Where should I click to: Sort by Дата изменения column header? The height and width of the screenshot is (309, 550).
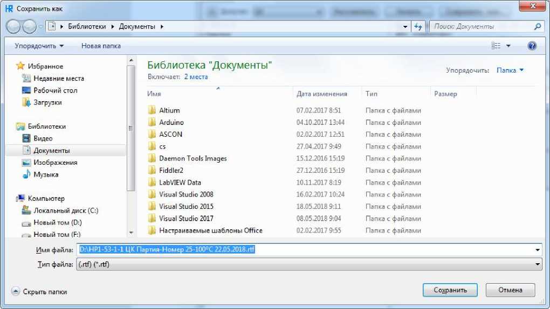coord(322,94)
